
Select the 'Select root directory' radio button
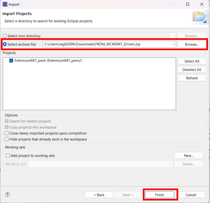point(5,36)
